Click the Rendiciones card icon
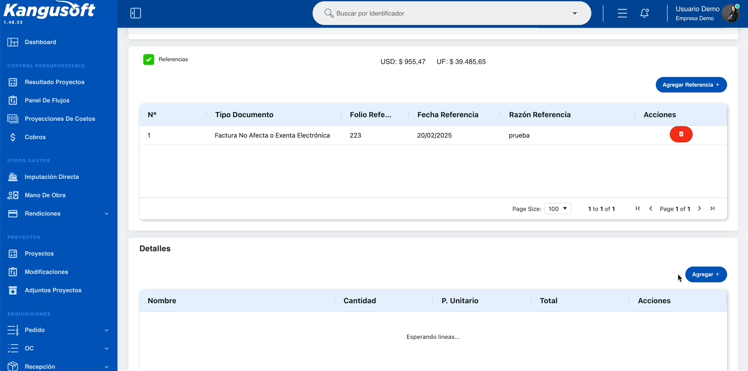This screenshot has height=371, width=748. (13, 214)
